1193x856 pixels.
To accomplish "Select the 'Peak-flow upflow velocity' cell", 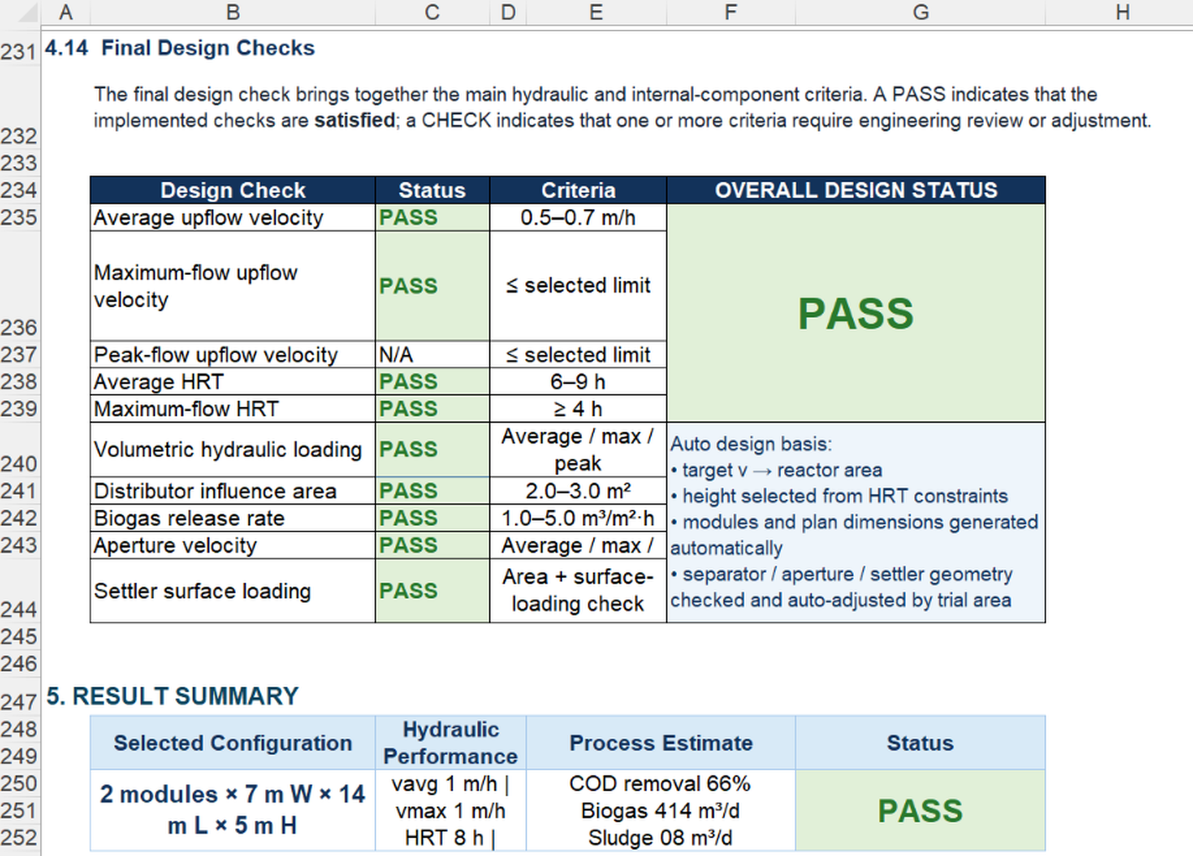I will [x=233, y=355].
